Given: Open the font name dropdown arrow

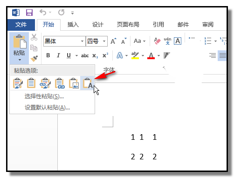Looking at the screenshot, I should (83, 41).
